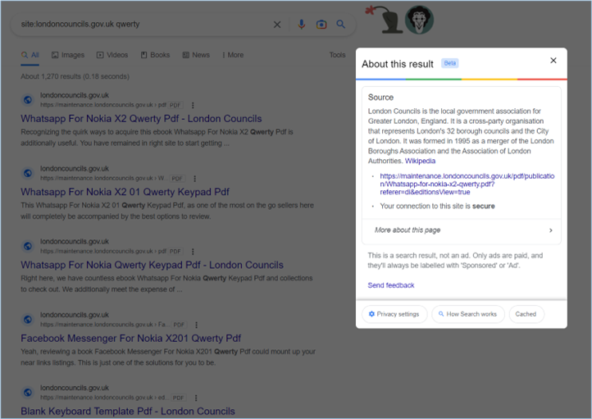The height and width of the screenshot is (419, 592).
Task: Clear the search query with X icon
Action: coord(277,25)
